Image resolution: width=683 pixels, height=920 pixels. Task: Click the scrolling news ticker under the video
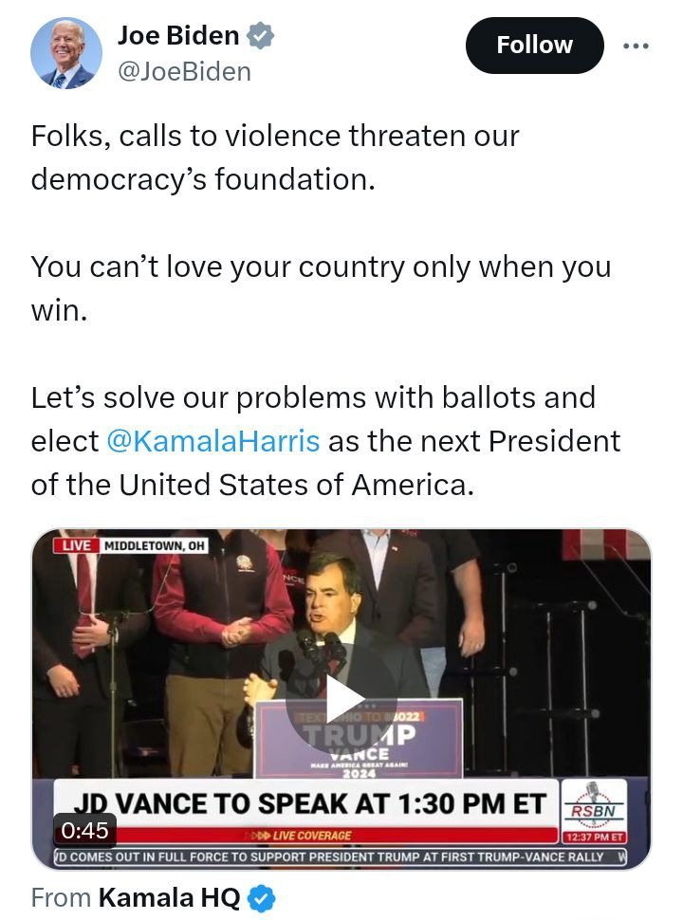(341, 857)
